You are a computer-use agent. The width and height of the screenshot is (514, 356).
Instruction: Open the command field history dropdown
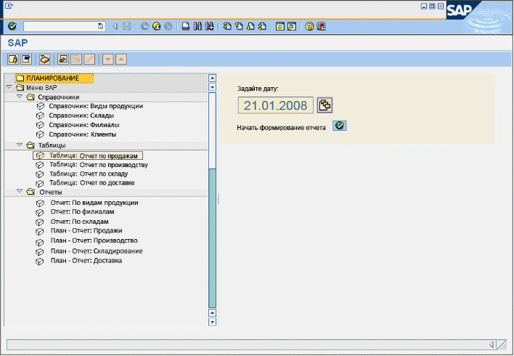click(x=100, y=26)
